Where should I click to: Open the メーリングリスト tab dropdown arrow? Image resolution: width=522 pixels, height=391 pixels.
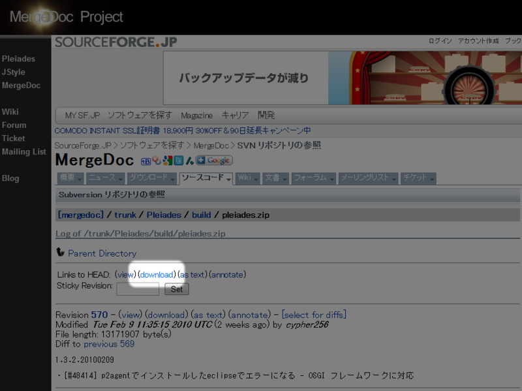tap(394, 180)
